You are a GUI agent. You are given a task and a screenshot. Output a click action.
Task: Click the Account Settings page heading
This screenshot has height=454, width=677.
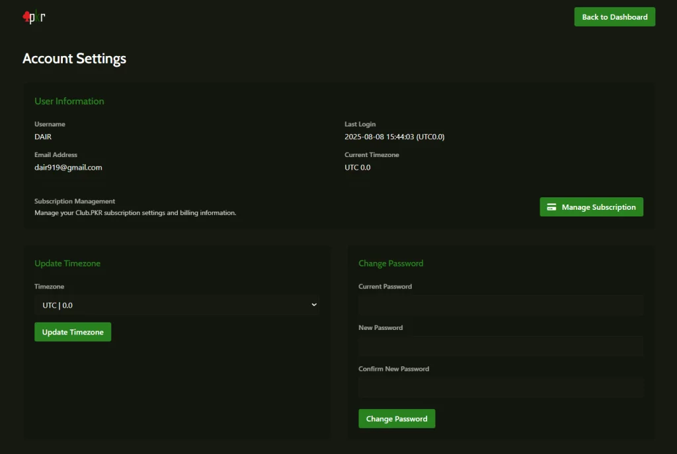click(x=74, y=59)
